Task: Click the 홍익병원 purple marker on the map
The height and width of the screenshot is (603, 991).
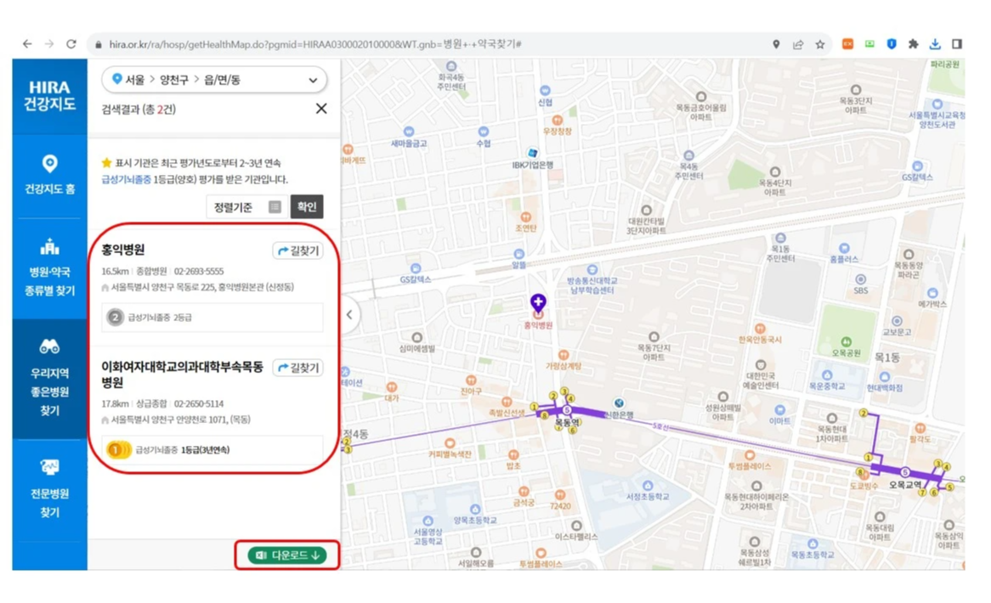Action: 538,301
